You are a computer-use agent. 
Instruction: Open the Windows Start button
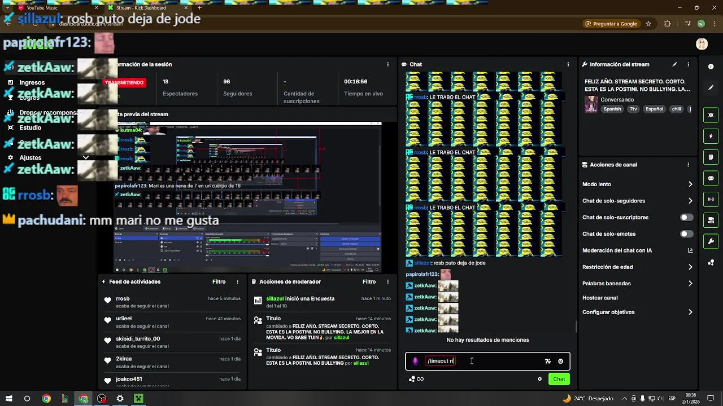(9, 399)
